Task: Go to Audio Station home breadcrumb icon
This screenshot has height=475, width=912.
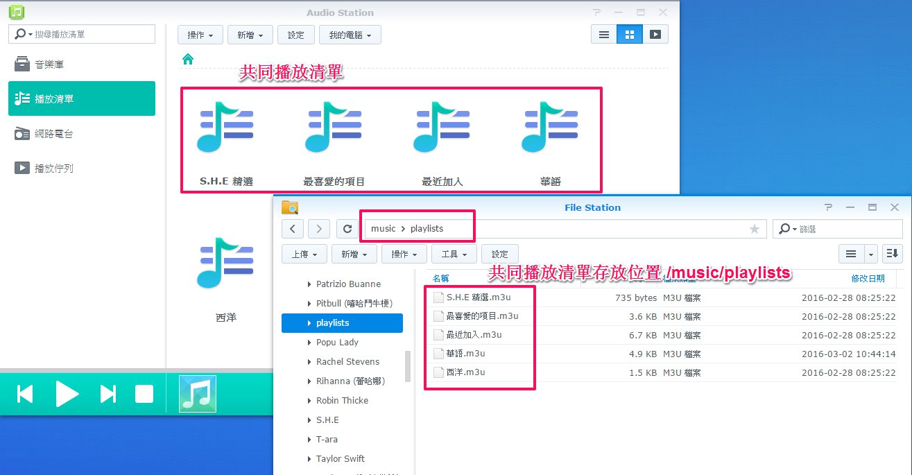Action: (x=187, y=59)
